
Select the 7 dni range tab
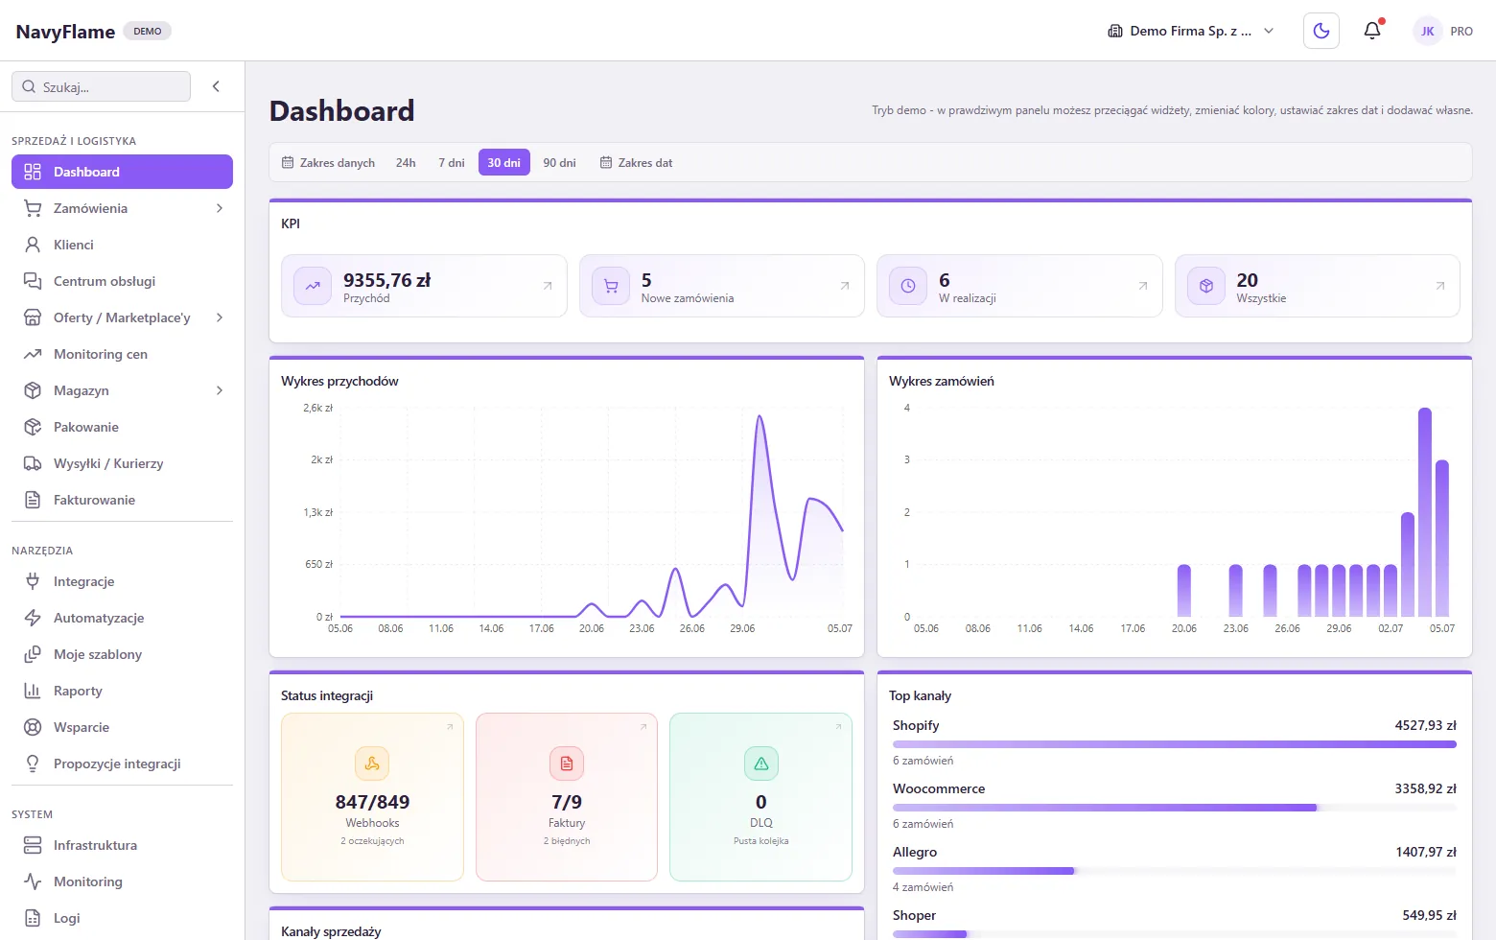pos(452,163)
